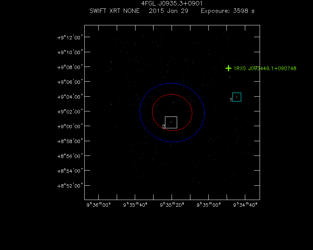Click the SWIFT XRT NONE label

(x=115, y=11)
